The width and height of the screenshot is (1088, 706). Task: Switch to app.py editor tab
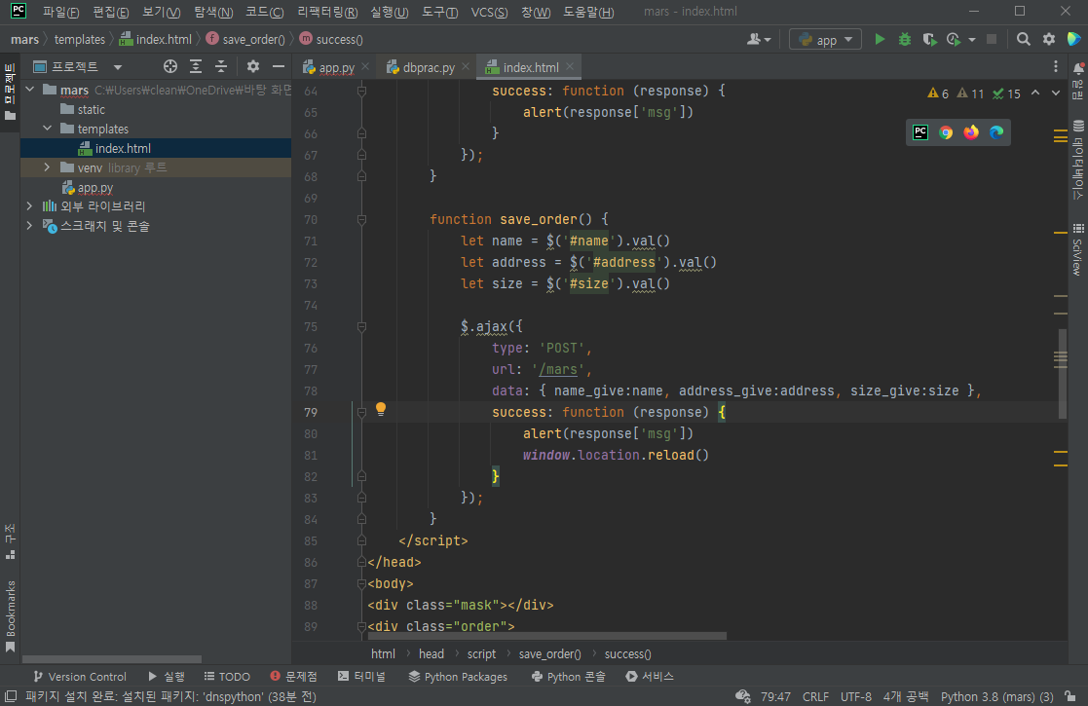coord(336,67)
